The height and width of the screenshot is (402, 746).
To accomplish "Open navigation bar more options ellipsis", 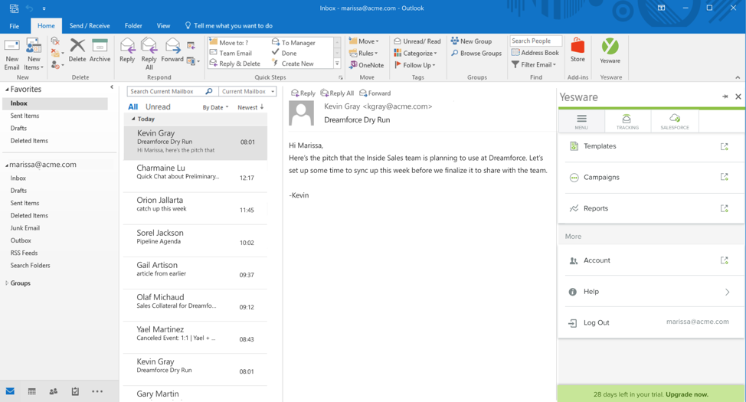I will [x=97, y=391].
